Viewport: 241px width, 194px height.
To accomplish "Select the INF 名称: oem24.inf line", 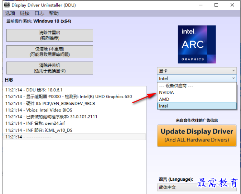I will (x=74, y=123).
